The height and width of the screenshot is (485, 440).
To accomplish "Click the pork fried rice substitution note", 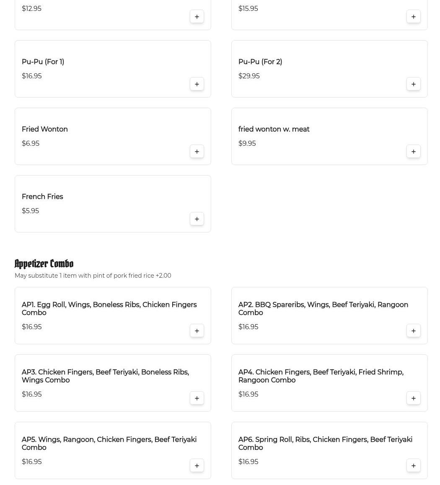I will pyautogui.click(x=93, y=276).
